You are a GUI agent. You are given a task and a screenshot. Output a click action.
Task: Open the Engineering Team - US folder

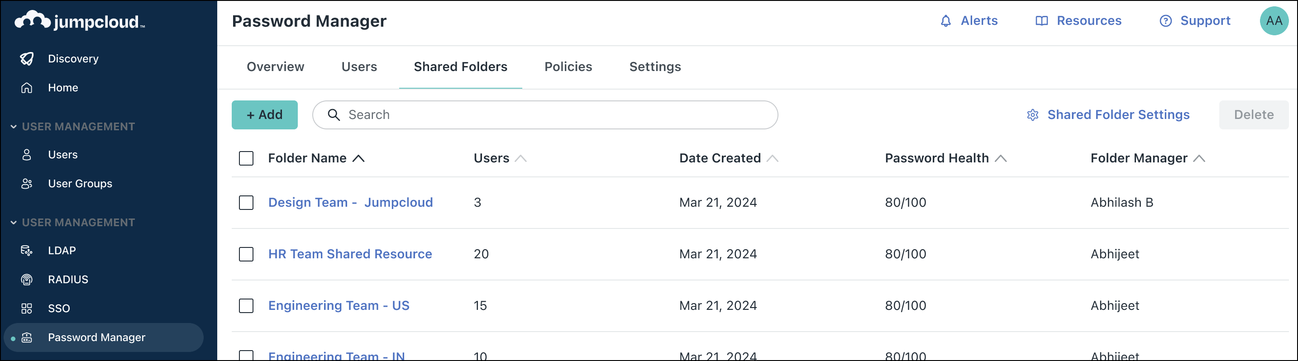coord(339,306)
